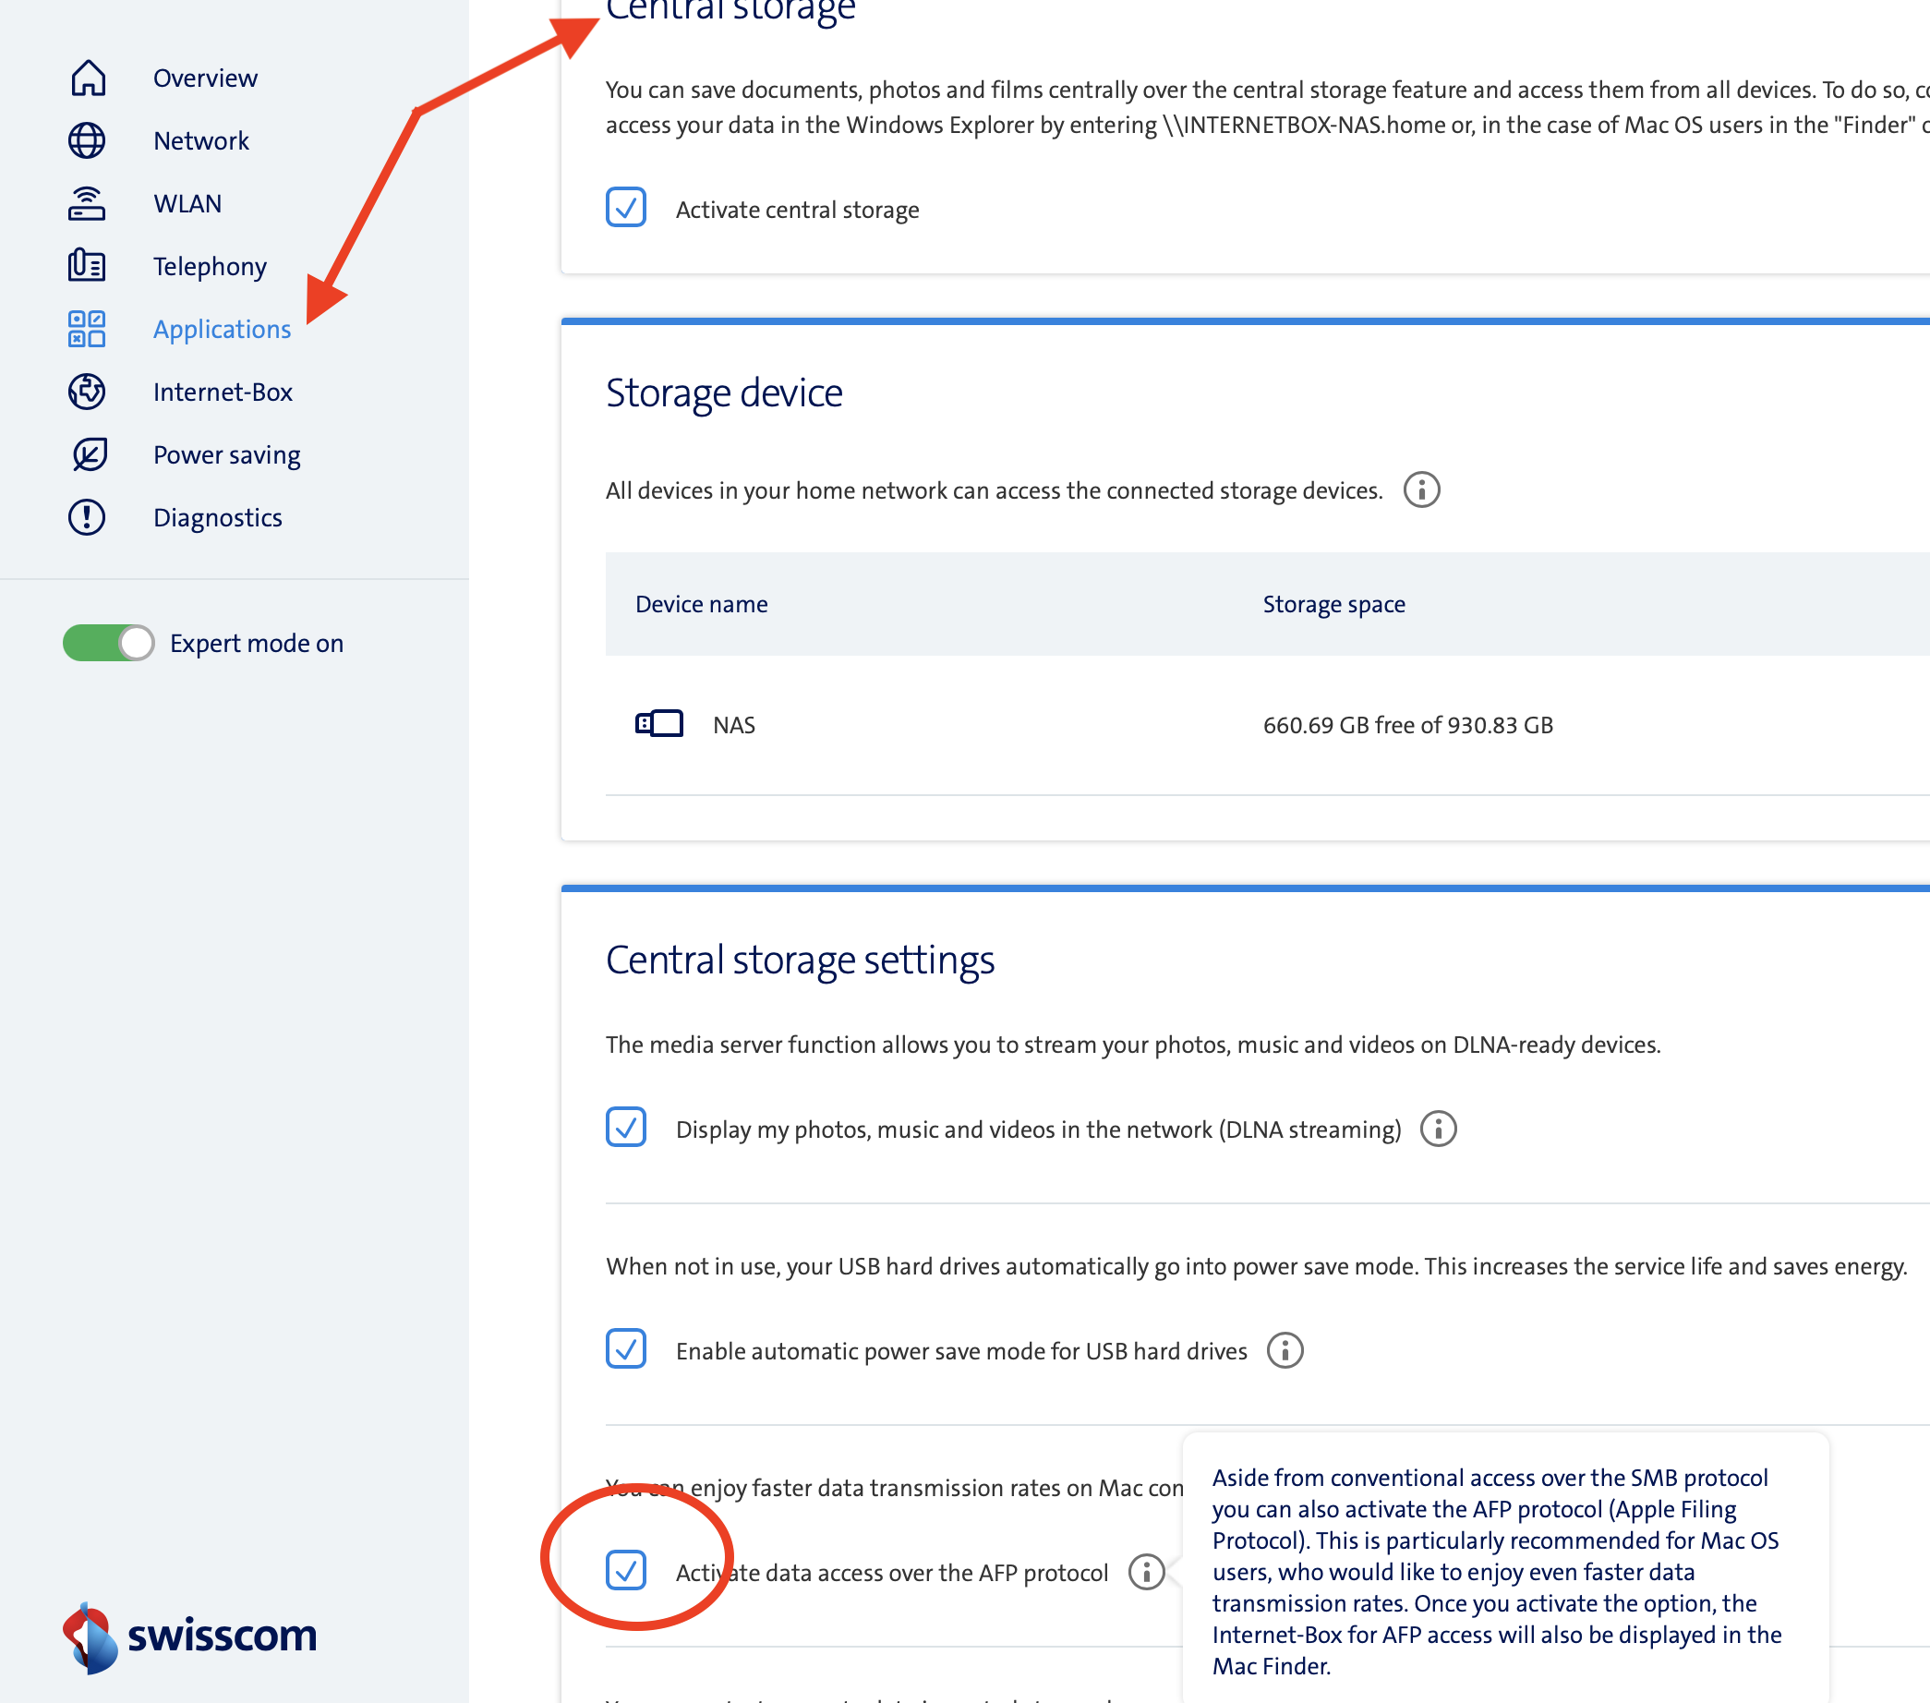This screenshot has height=1703, width=1930.
Task: Show info for DLNA streaming option
Action: click(1438, 1129)
